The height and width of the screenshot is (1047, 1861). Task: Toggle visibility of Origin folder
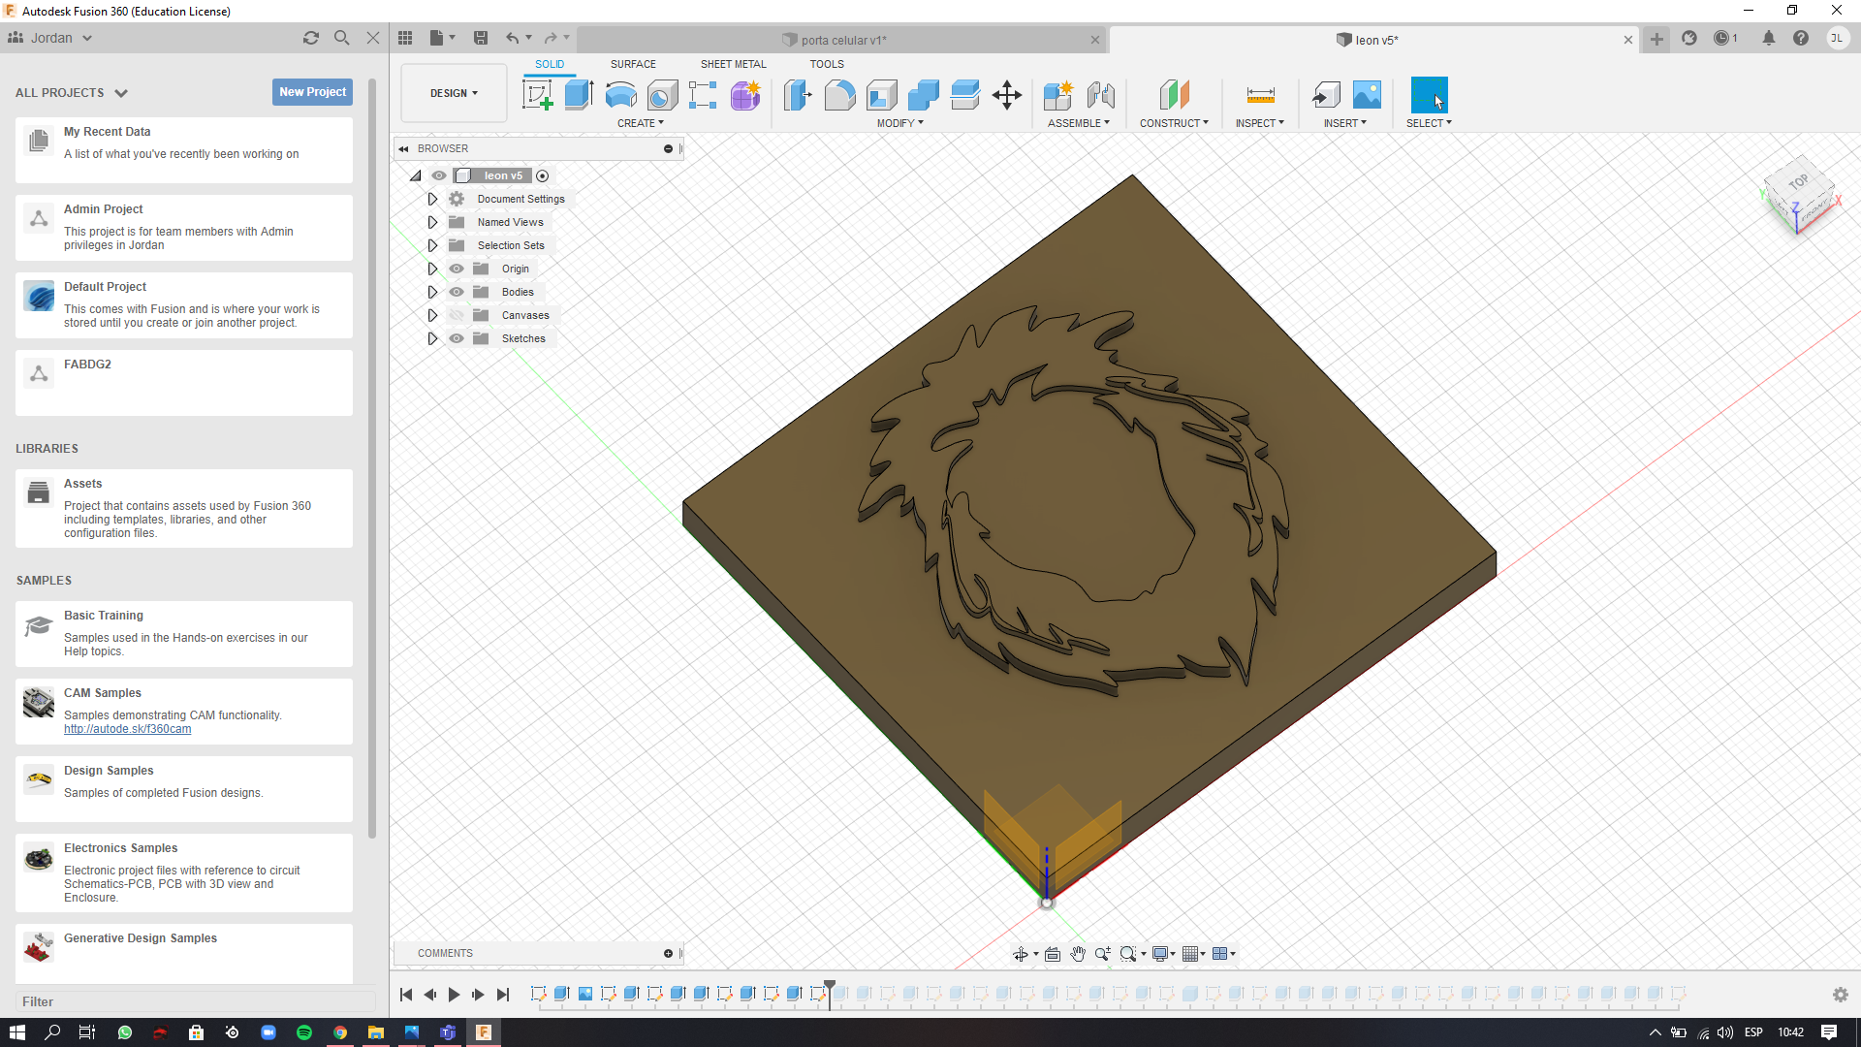click(457, 269)
